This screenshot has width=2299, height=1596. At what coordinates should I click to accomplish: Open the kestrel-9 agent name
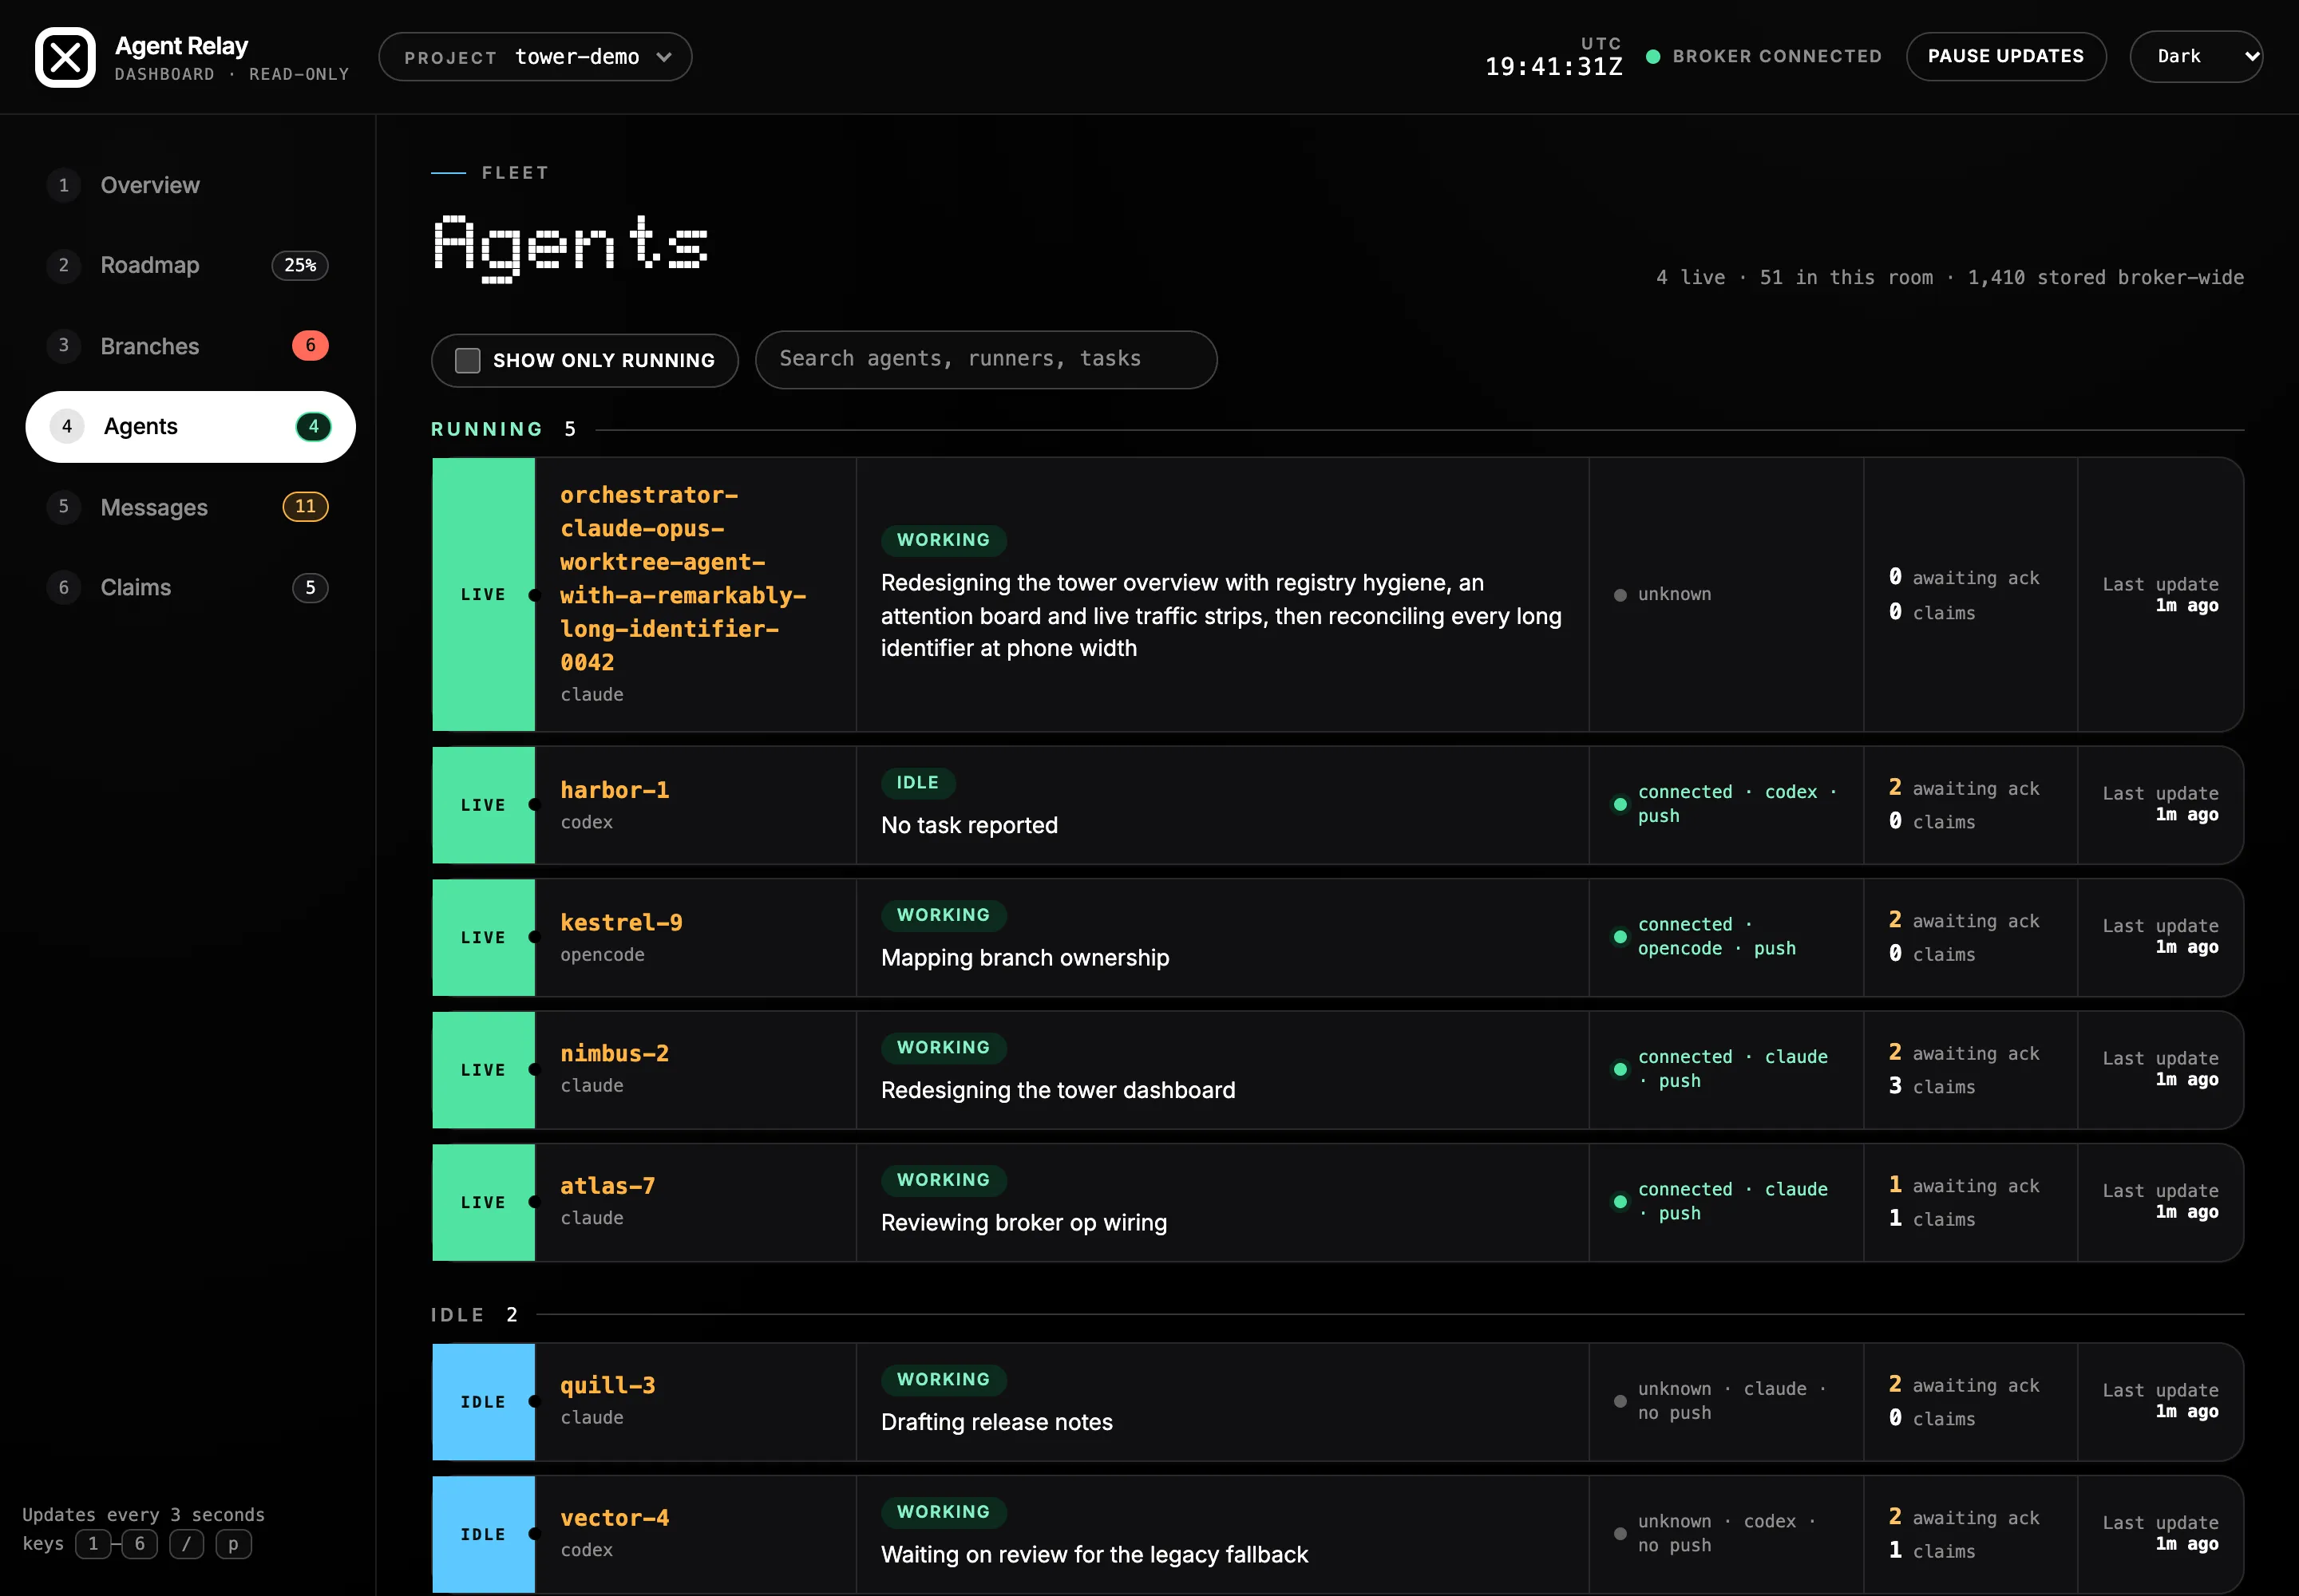pyautogui.click(x=621, y=922)
